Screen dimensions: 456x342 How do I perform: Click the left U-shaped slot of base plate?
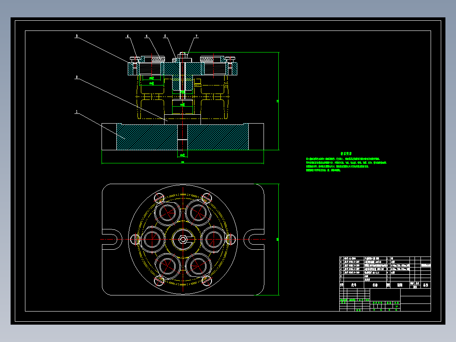112,240
